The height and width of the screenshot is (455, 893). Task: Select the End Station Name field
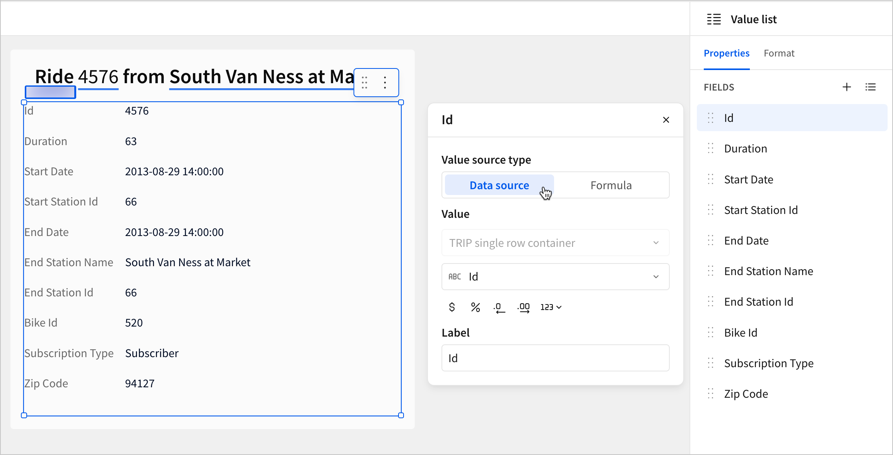click(768, 271)
